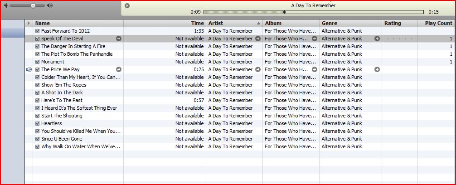Click A Day To Remember title in the now-playing display
456x185 pixels.
point(313,5)
